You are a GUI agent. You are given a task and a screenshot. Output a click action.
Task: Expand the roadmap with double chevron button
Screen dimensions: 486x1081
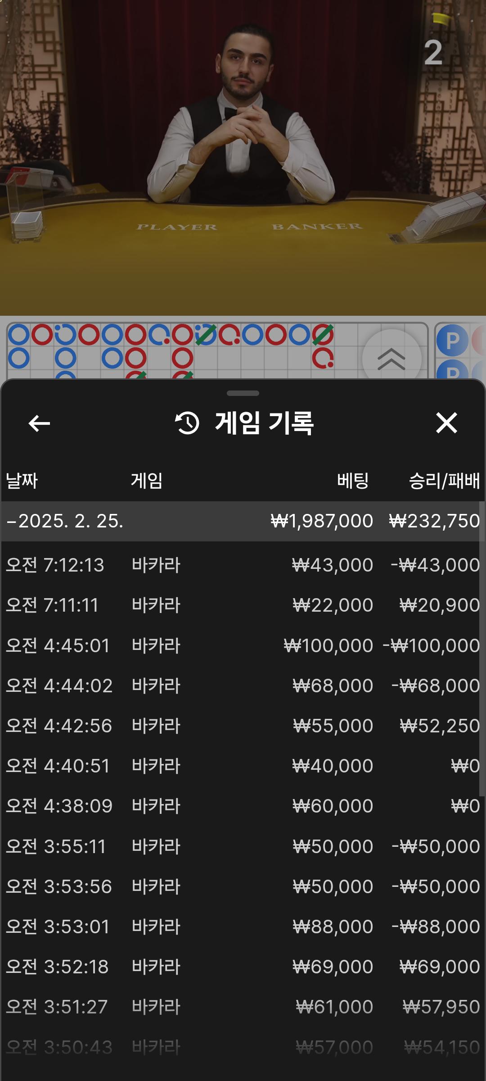pos(391,359)
